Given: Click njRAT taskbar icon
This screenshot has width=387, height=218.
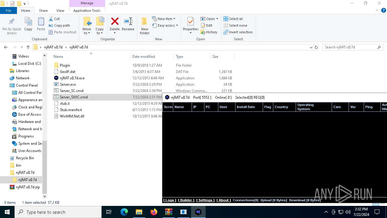Looking at the screenshot, I should pyautogui.click(x=198, y=212).
